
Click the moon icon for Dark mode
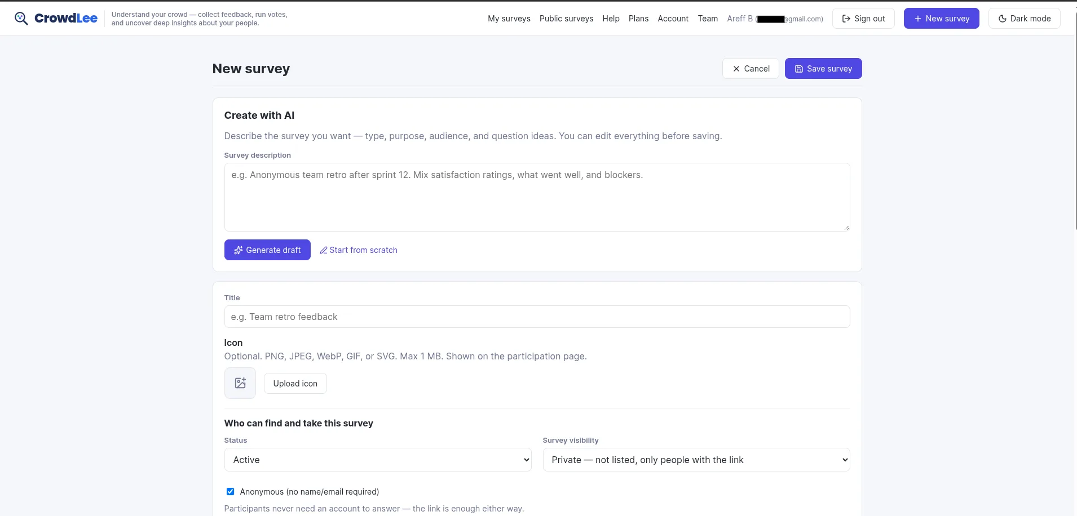(x=1003, y=19)
